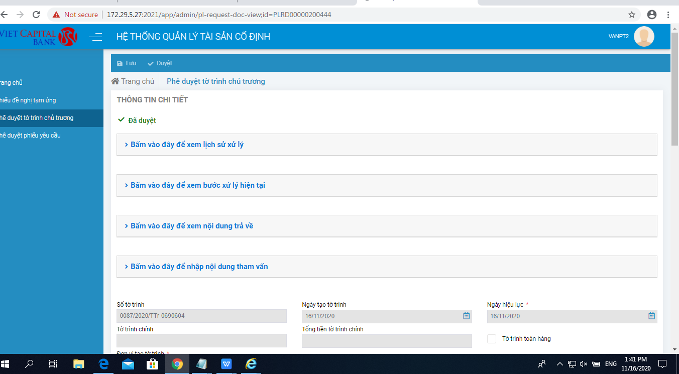Screen dimensions: 679x374
Task: Click the Tờ trình chính input field
Action: pos(201,341)
